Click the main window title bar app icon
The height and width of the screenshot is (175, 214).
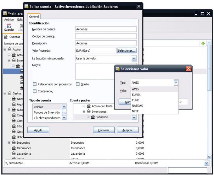point(5,13)
